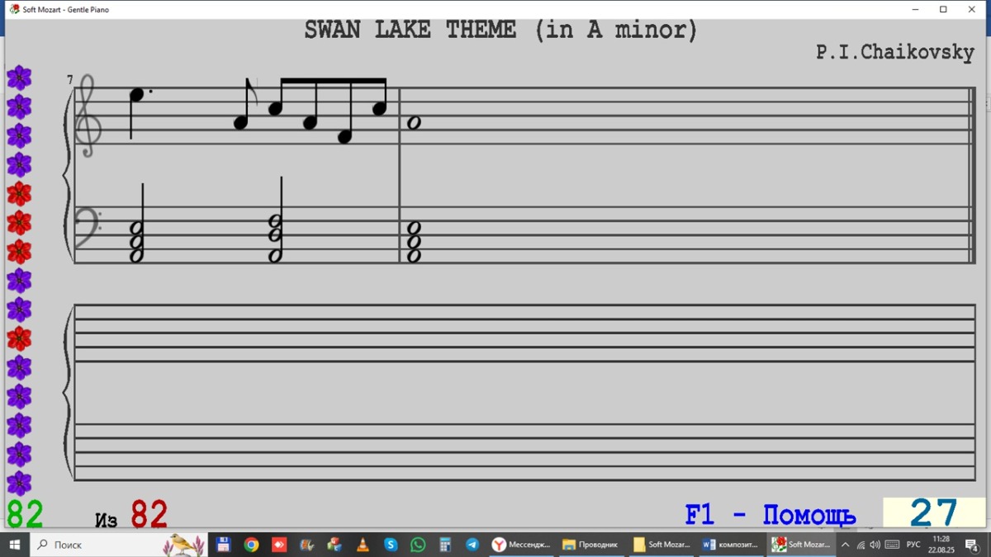Click the whole note in the treble staff
This screenshot has height=557, width=991.
coord(414,122)
